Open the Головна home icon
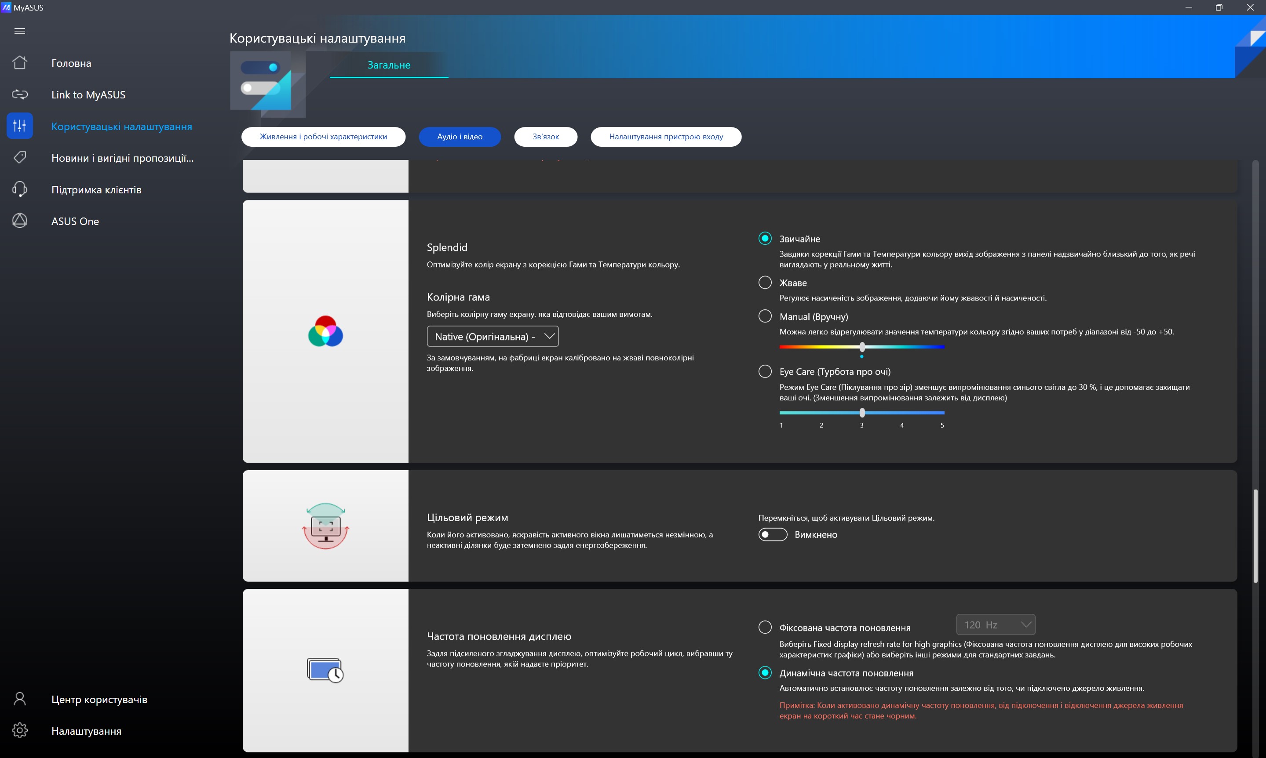 click(19, 63)
